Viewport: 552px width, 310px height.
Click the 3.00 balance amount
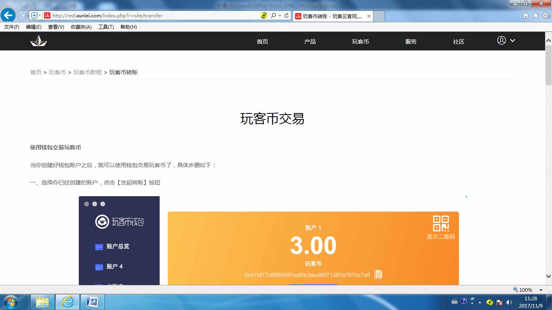click(313, 245)
